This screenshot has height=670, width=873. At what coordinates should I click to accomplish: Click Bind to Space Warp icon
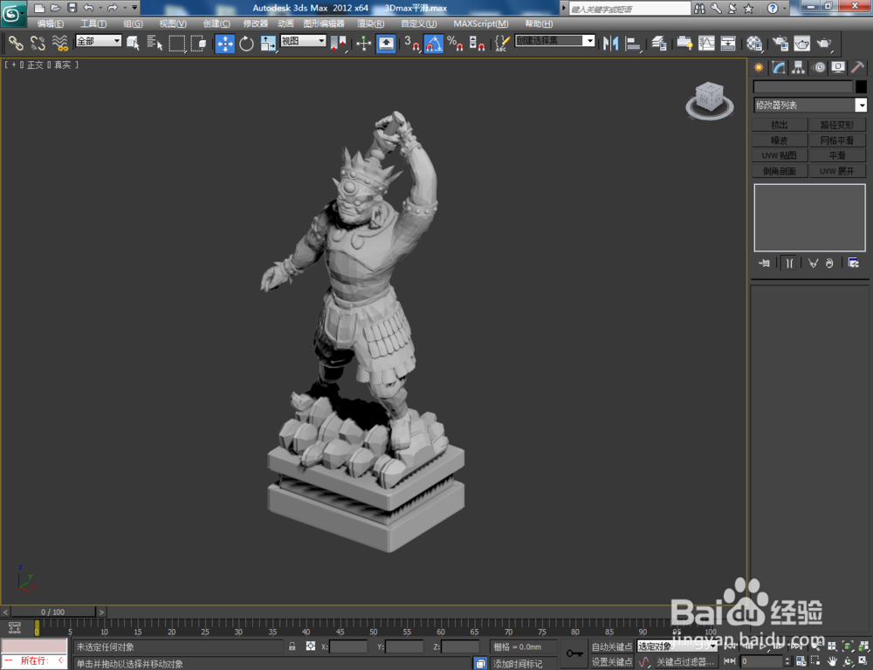[59, 43]
